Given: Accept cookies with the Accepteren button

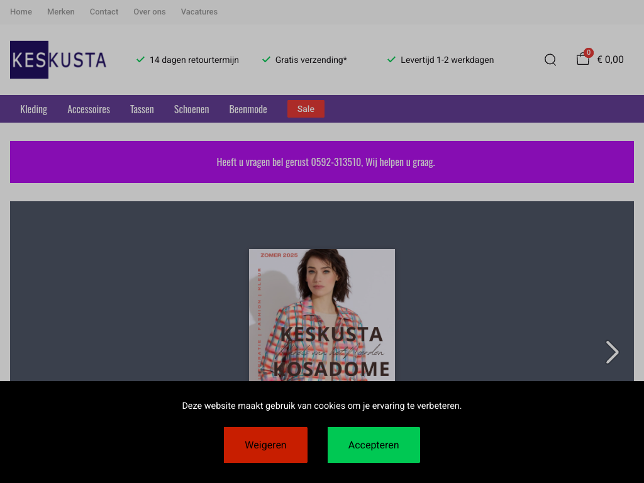Looking at the screenshot, I should [374, 445].
